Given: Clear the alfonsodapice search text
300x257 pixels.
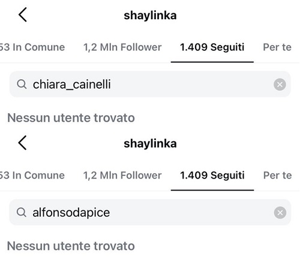Looking at the screenshot, I should 280,213.
